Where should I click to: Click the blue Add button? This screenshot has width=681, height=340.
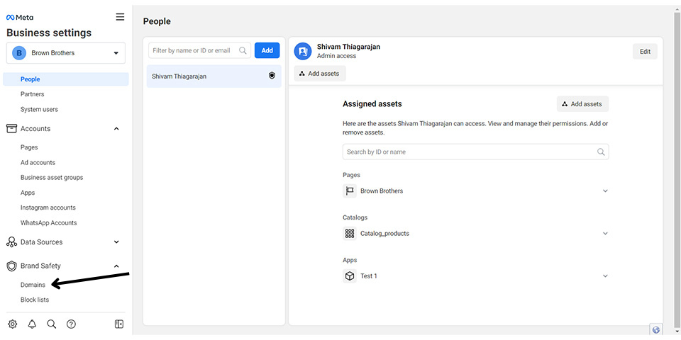267,50
